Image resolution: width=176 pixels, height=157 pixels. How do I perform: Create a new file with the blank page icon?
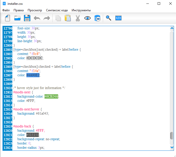tap(8, 18)
